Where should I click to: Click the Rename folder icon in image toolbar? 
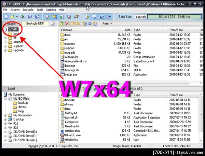coord(78,24)
